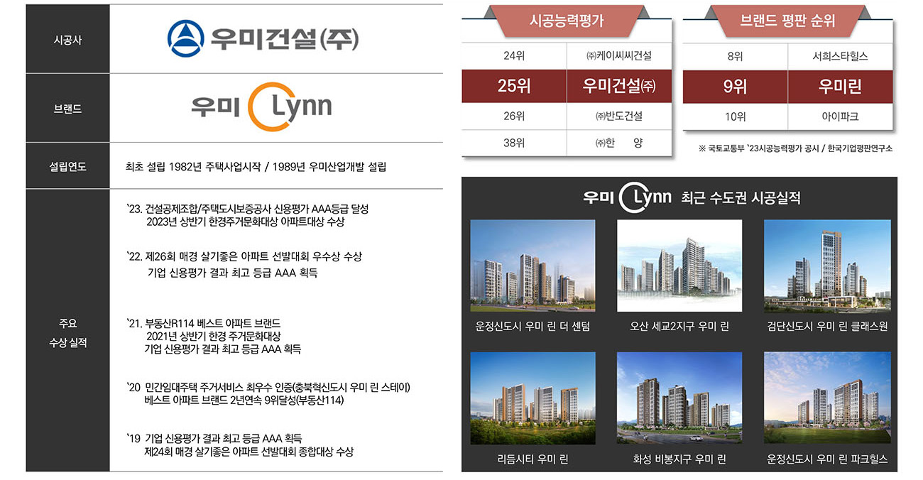This screenshot has height=480, width=923.
Task: Click the caption "운정신도시 우미 린 파크힐스"
Action: tap(827, 459)
